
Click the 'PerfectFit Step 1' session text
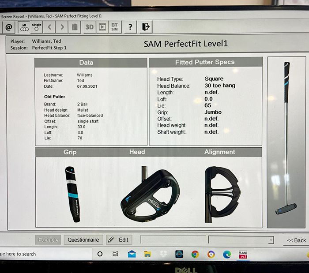pyautogui.click(x=49, y=48)
